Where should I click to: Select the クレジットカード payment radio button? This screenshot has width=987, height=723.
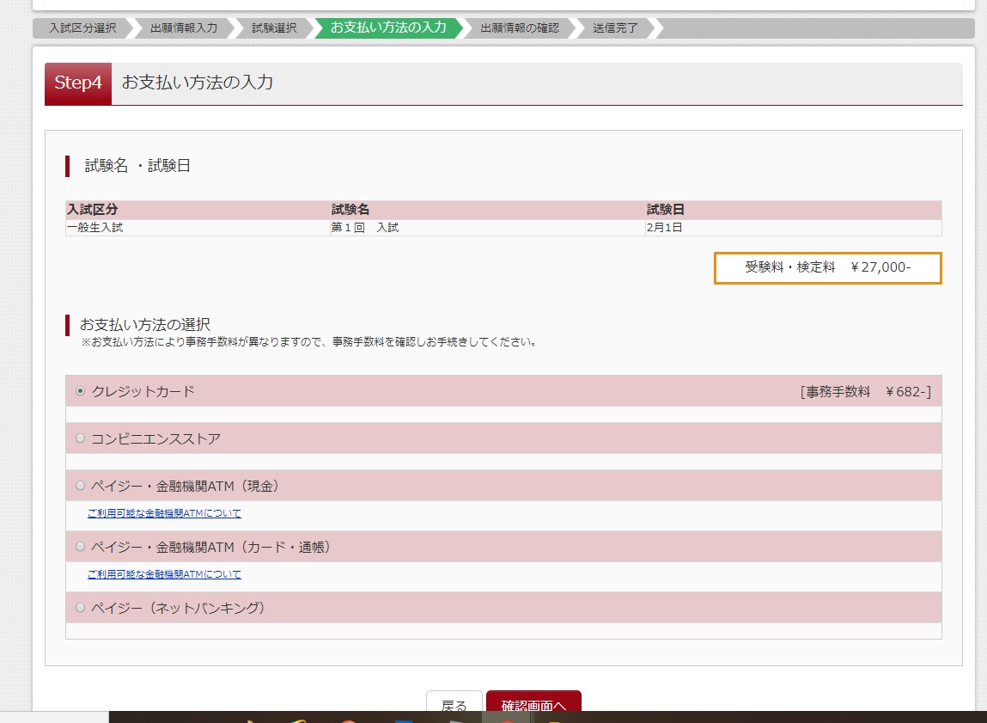(80, 391)
